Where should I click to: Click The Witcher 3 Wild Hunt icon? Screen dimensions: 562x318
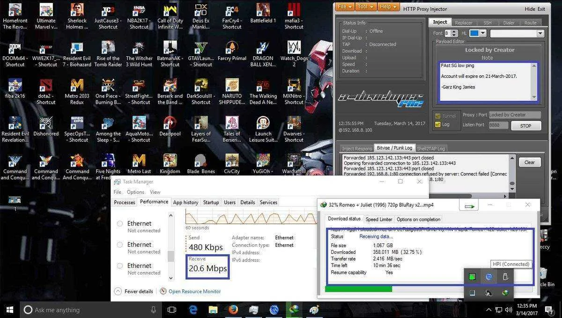coord(139,54)
